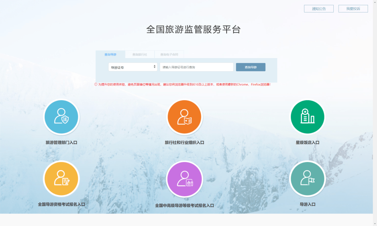The width and height of the screenshot is (377, 226).
Task: Open the 全国导游资格考试报名入口 text link
Action: click(x=61, y=204)
